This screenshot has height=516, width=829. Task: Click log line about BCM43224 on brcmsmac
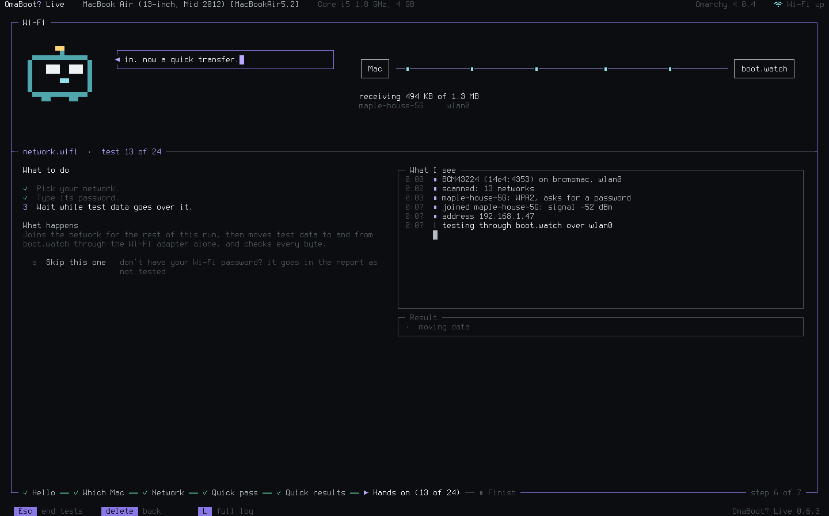[x=532, y=180]
